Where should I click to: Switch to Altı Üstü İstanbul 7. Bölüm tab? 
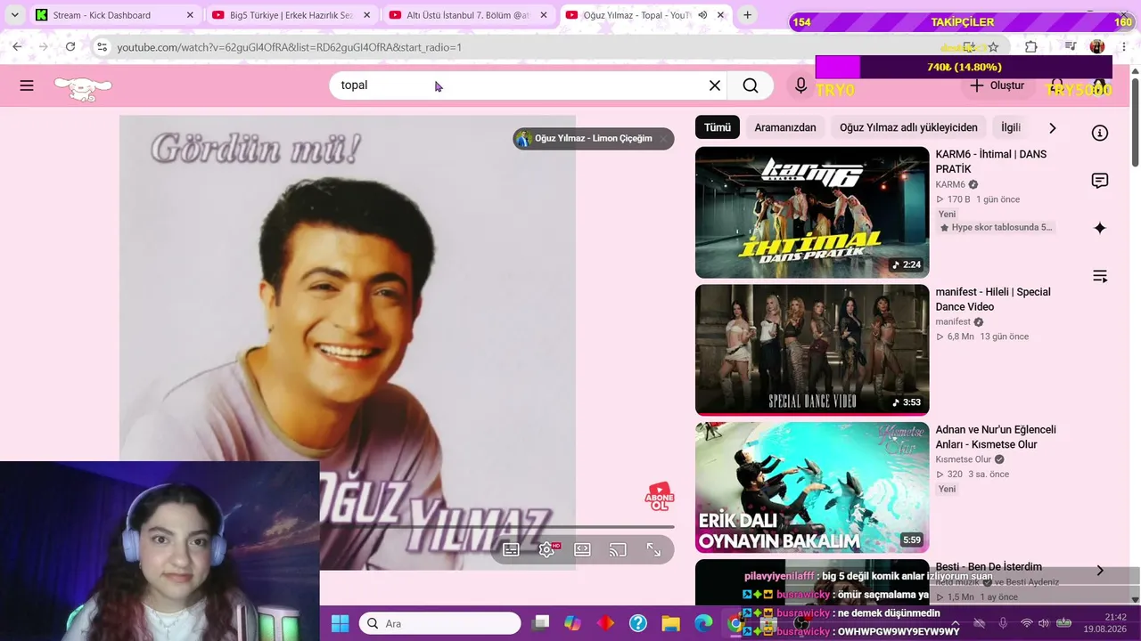468,15
